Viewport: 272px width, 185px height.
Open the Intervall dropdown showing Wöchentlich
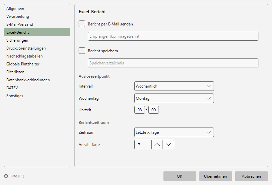pos(174,86)
